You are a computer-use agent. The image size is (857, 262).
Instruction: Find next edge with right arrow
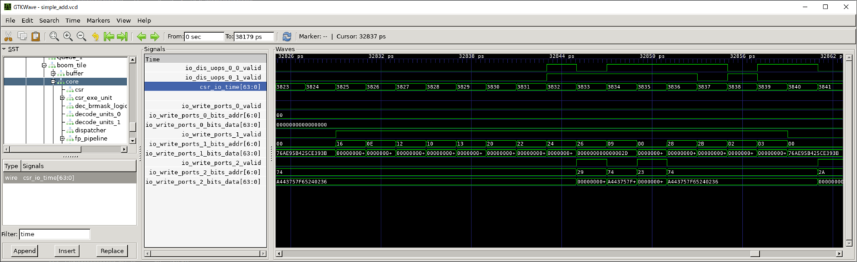(154, 36)
